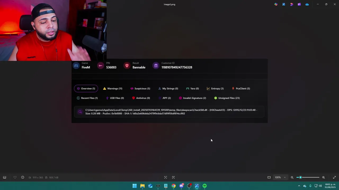The image size is (339, 190).
Task: Click the PIN value 536003
Action: (111, 67)
